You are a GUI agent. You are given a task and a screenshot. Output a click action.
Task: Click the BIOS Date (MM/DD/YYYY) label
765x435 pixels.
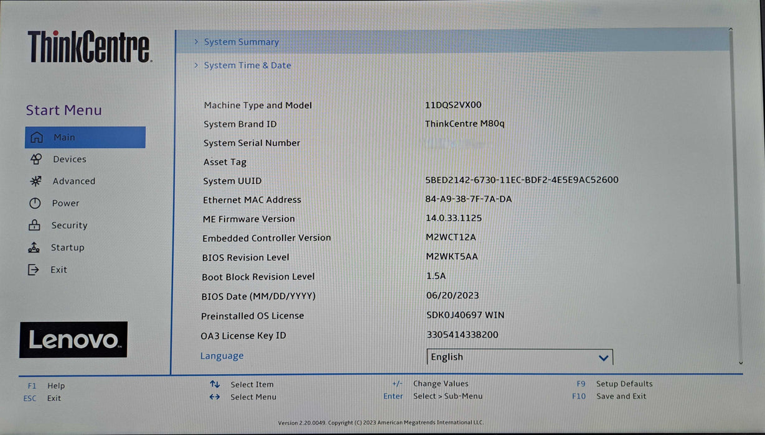click(x=258, y=296)
